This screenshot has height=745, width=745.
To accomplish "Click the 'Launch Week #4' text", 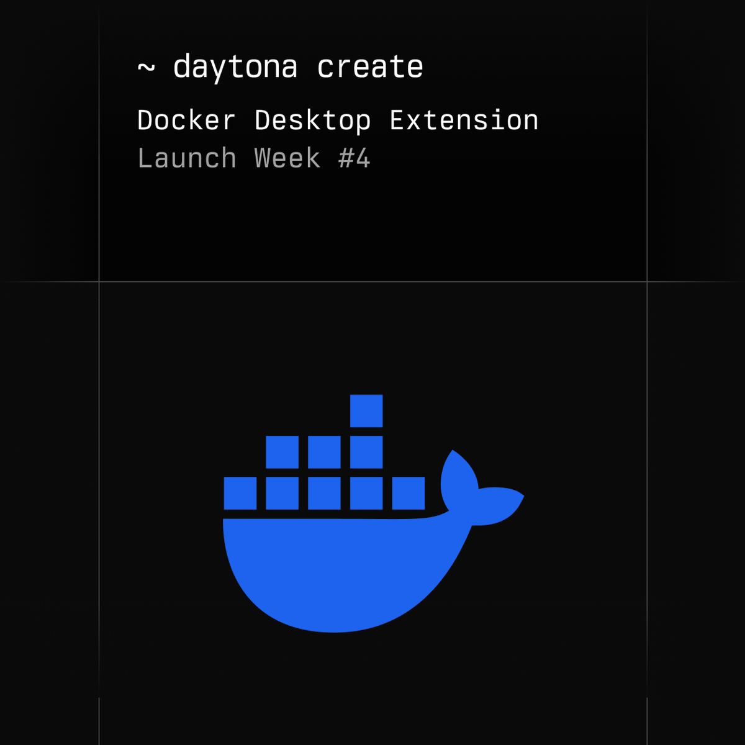I will [254, 158].
